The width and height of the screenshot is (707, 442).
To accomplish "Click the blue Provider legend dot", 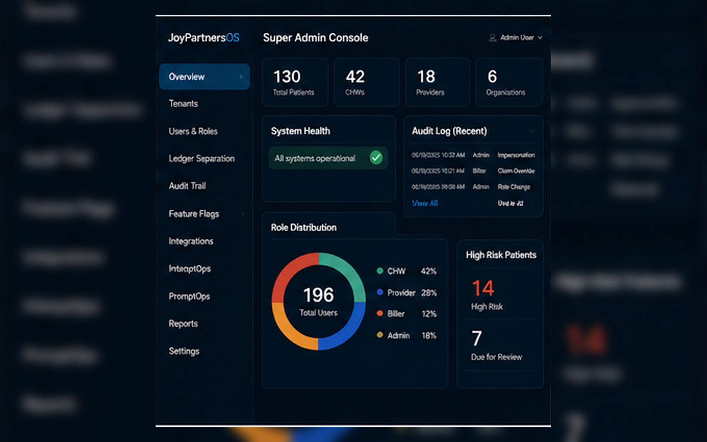I will click(x=380, y=292).
